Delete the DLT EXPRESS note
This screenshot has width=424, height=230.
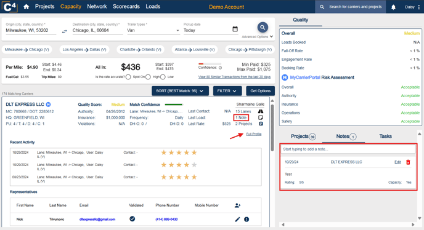click(408, 162)
